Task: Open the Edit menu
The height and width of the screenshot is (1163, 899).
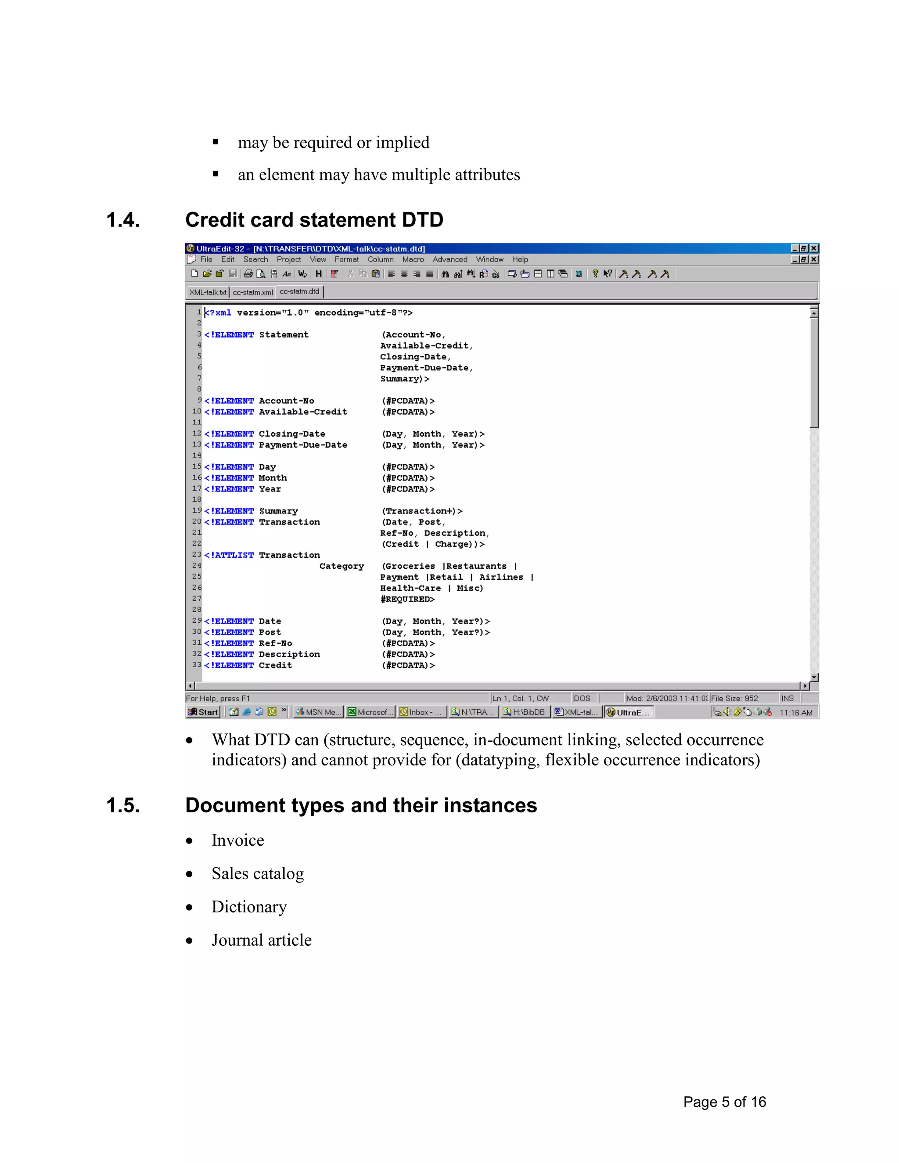Action: pos(228,259)
